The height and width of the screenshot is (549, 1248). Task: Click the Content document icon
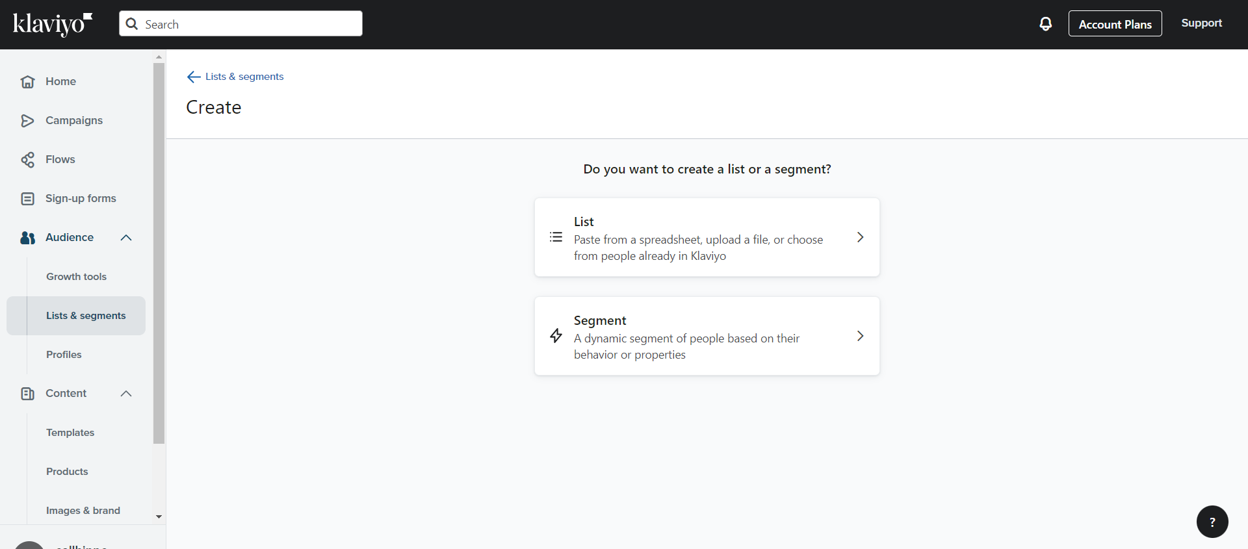pos(27,393)
